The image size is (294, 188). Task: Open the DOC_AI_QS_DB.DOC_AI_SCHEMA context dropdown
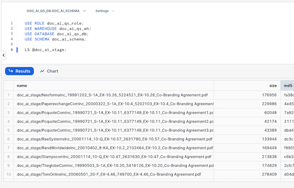[x=56, y=10]
